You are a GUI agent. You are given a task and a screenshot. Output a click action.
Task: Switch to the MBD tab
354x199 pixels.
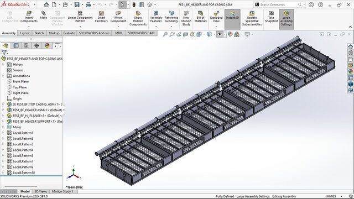(119, 33)
